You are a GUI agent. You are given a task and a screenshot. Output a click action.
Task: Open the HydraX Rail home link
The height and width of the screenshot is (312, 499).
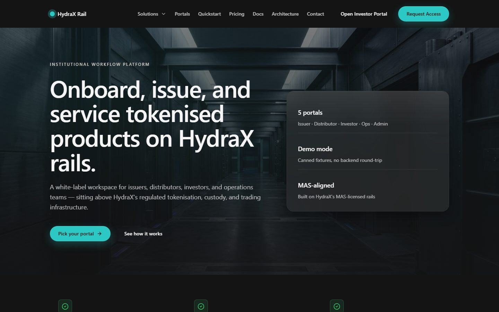(67, 14)
